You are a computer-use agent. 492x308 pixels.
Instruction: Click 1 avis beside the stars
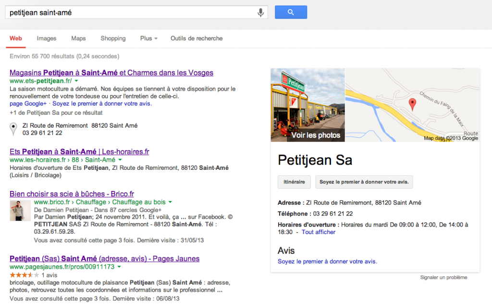click(49, 275)
